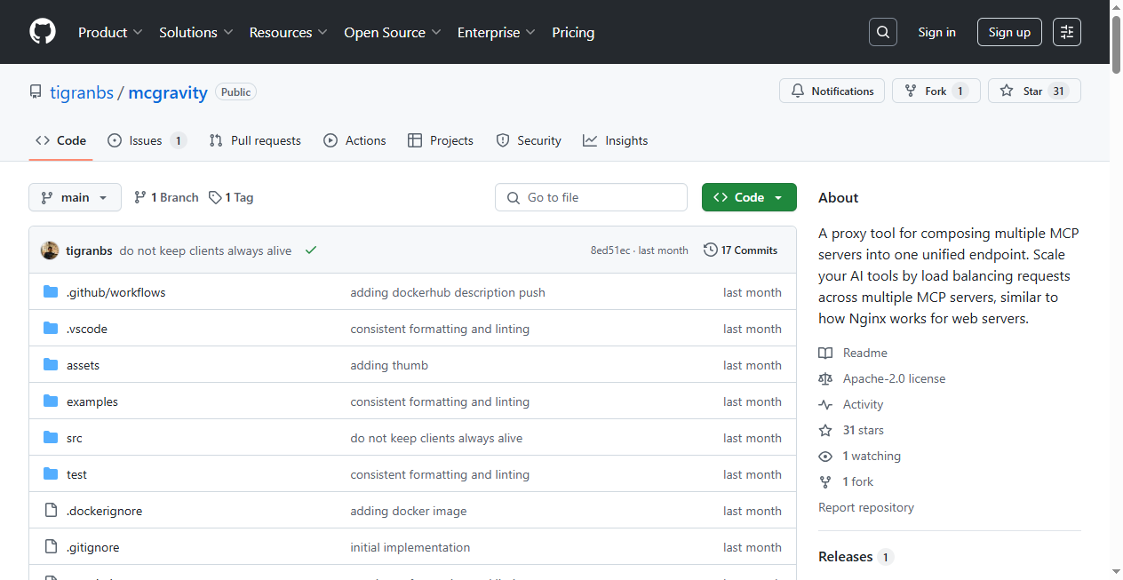Switch to the Security tab
The image size is (1123, 580).
tap(529, 140)
